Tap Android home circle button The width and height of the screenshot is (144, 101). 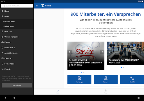[14, 98]
